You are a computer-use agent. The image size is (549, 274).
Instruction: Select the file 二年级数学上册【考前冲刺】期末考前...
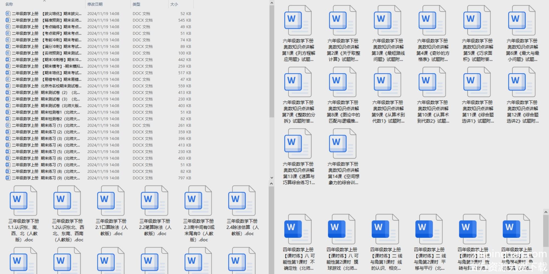[47, 40]
